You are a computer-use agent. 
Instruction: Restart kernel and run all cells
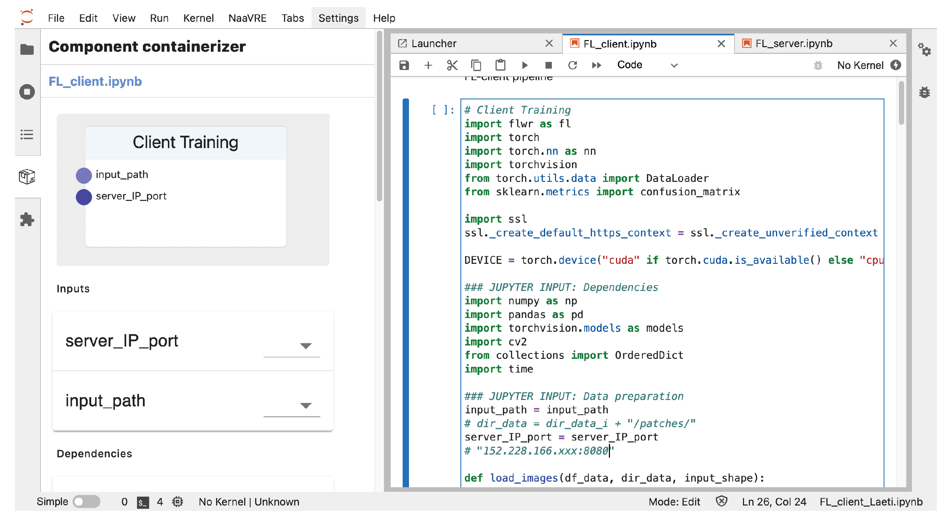click(x=597, y=65)
